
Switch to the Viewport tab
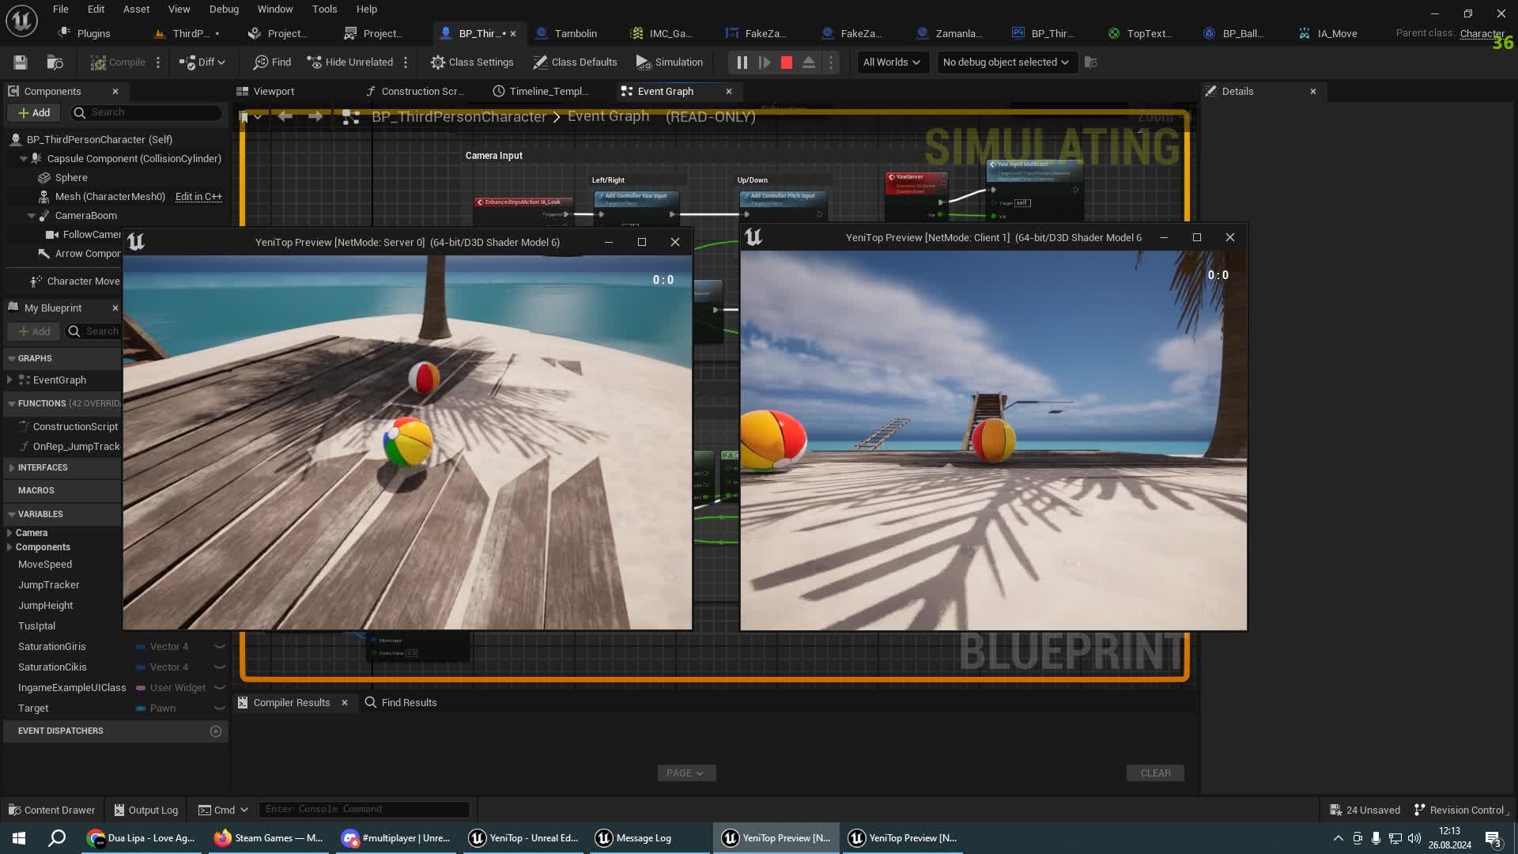[275, 91]
